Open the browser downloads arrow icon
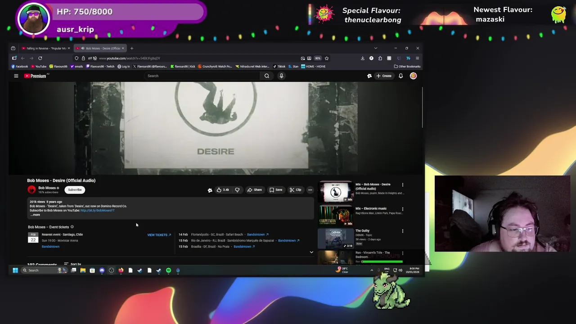Screen dimensions: 576x324 [362, 58]
